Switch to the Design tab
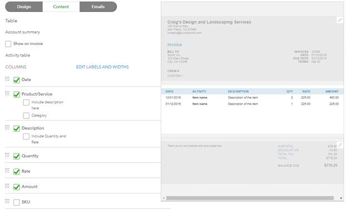 point(24,7)
